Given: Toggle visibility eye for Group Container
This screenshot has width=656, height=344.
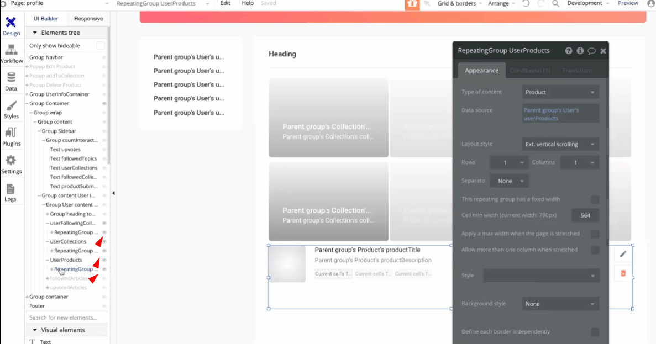Looking at the screenshot, I should point(104,104).
